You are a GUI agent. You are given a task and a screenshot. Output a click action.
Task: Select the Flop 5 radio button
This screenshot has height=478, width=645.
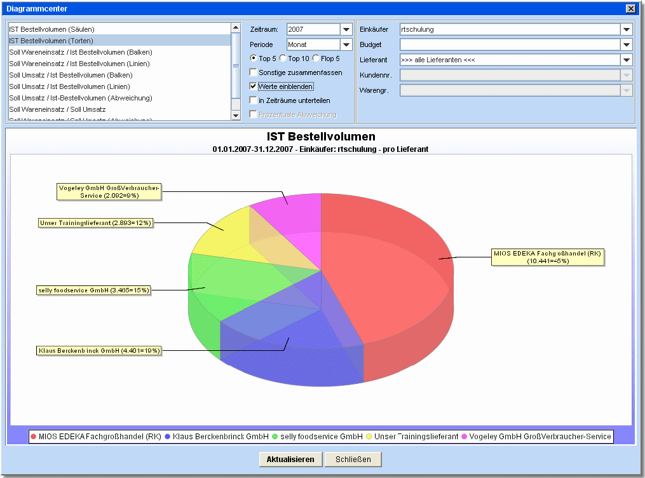316,58
